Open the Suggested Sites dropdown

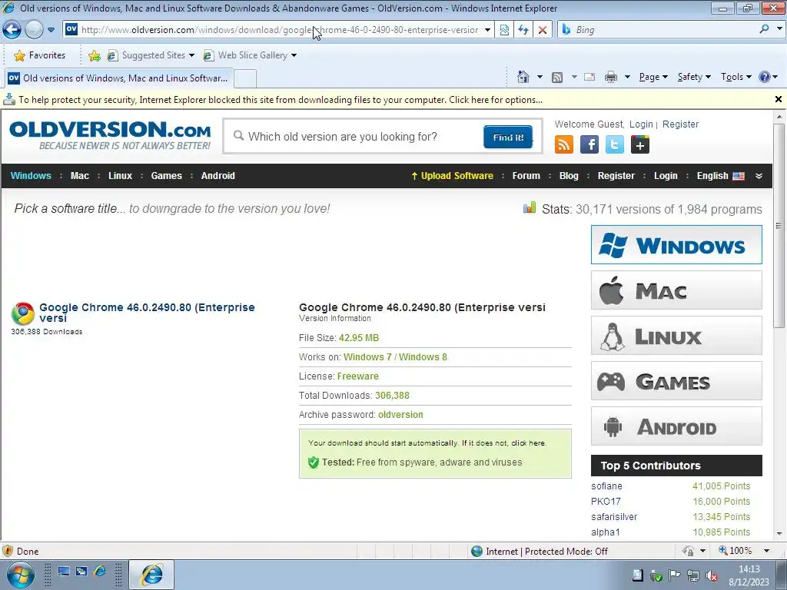click(x=151, y=55)
